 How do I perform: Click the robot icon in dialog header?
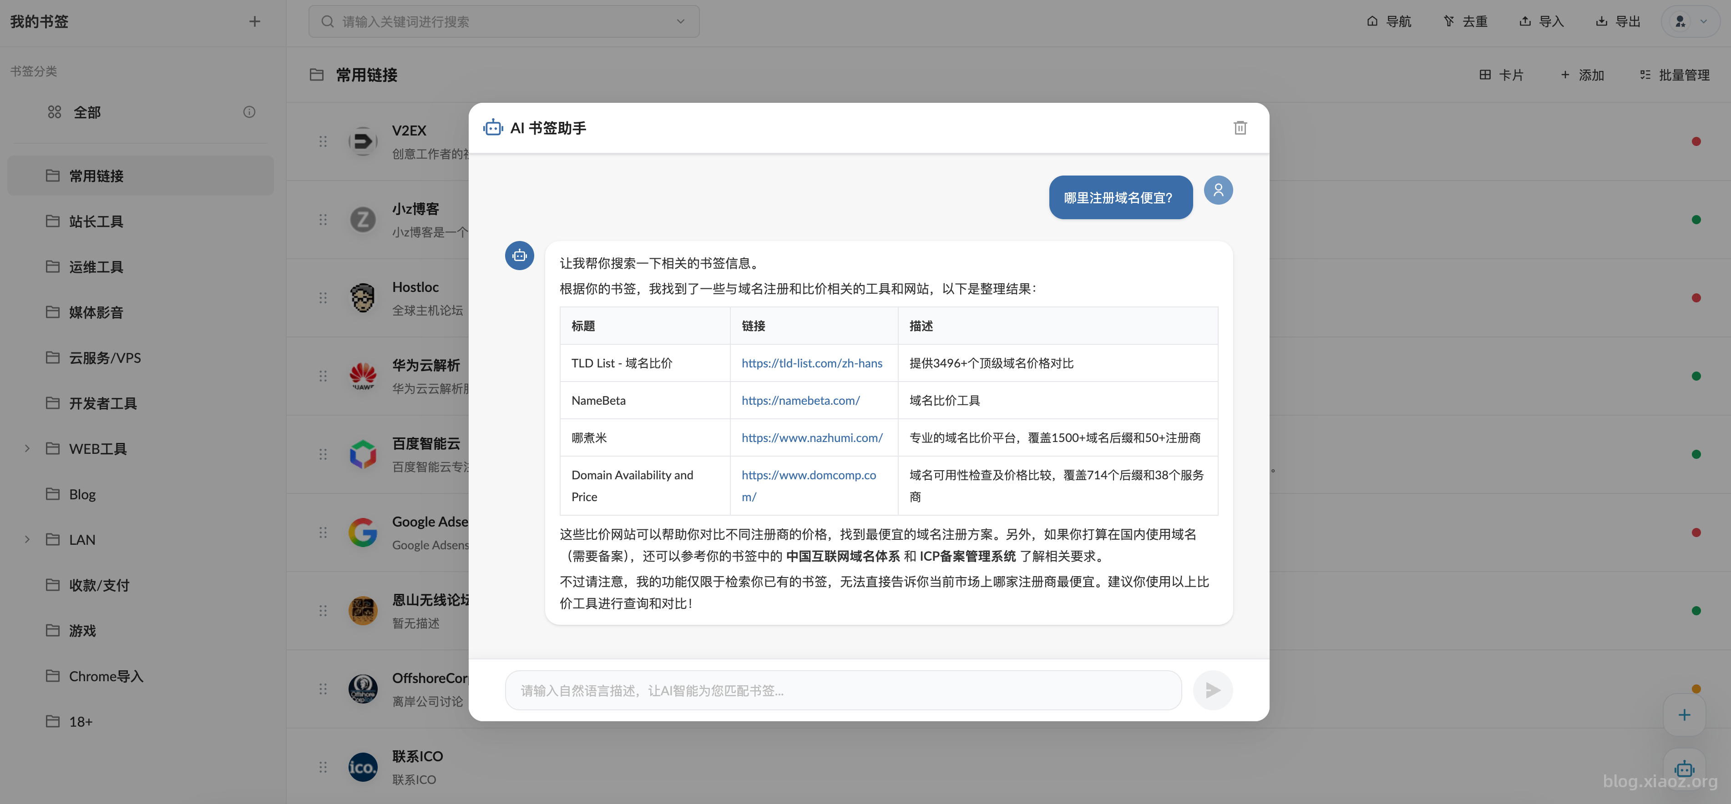492,128
